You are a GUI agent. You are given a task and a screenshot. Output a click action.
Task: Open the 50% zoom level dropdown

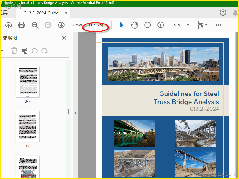pos(188,25)
